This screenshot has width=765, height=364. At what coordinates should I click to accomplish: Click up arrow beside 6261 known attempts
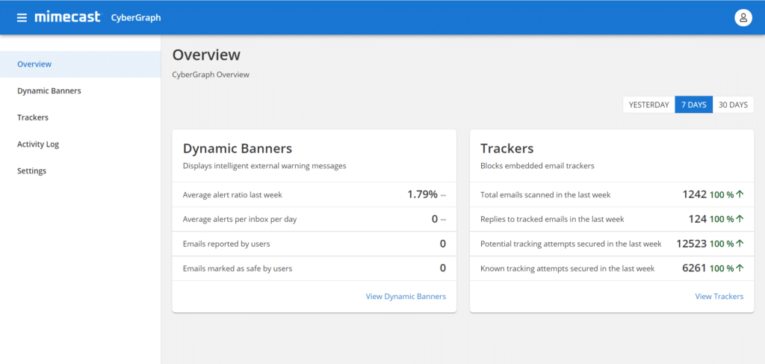(x=740, y=268)
